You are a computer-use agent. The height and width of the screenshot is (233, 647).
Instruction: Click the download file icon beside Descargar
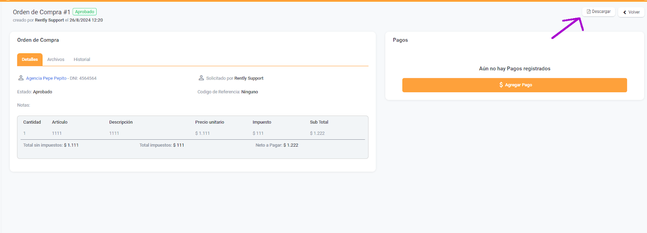click(589, 12)
